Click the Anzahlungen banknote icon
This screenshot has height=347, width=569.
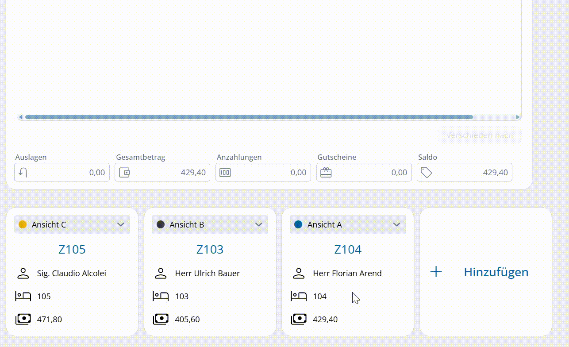225,173
